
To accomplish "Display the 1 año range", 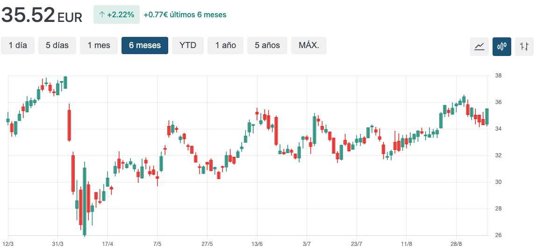I will [x=226, y=45].
